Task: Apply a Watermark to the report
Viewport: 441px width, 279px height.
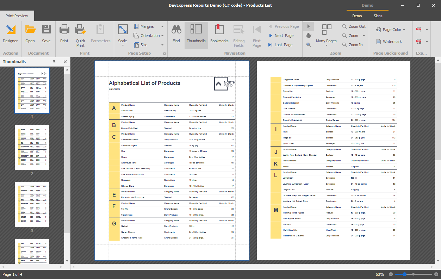Action: point(390,41)
